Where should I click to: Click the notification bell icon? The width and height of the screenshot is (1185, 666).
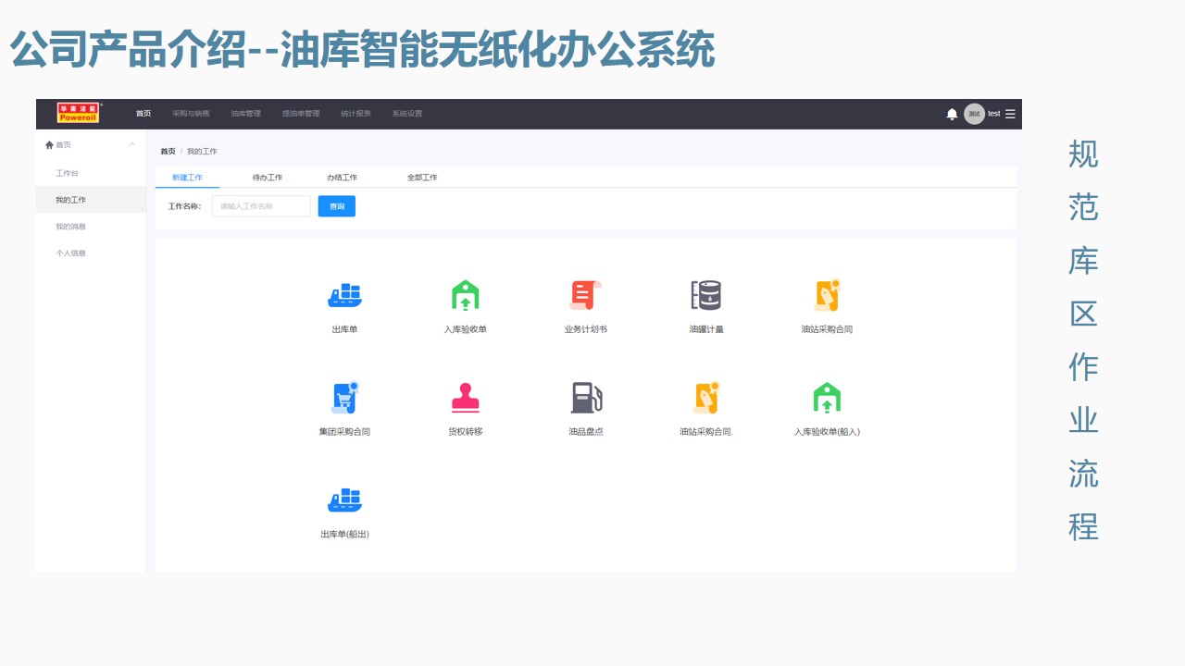coord(952,114)
